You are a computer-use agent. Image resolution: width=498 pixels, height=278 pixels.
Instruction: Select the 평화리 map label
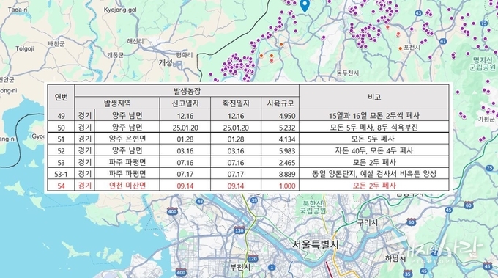click(x=185, y=55)
